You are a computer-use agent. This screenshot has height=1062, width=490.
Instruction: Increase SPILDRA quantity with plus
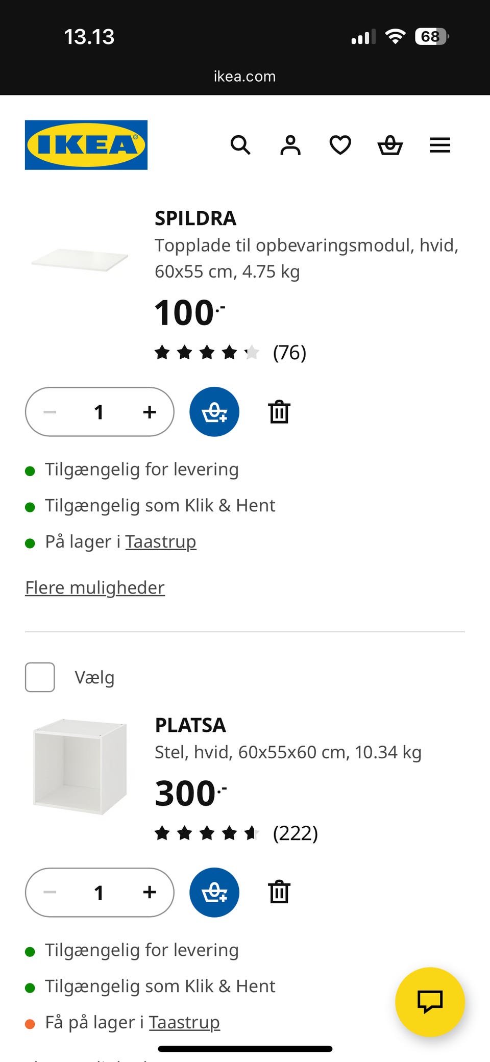click(150, 412)
